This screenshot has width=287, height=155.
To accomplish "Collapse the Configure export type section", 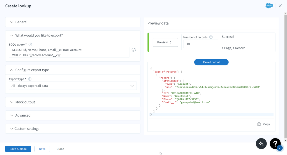I will (x=12, y=70).
